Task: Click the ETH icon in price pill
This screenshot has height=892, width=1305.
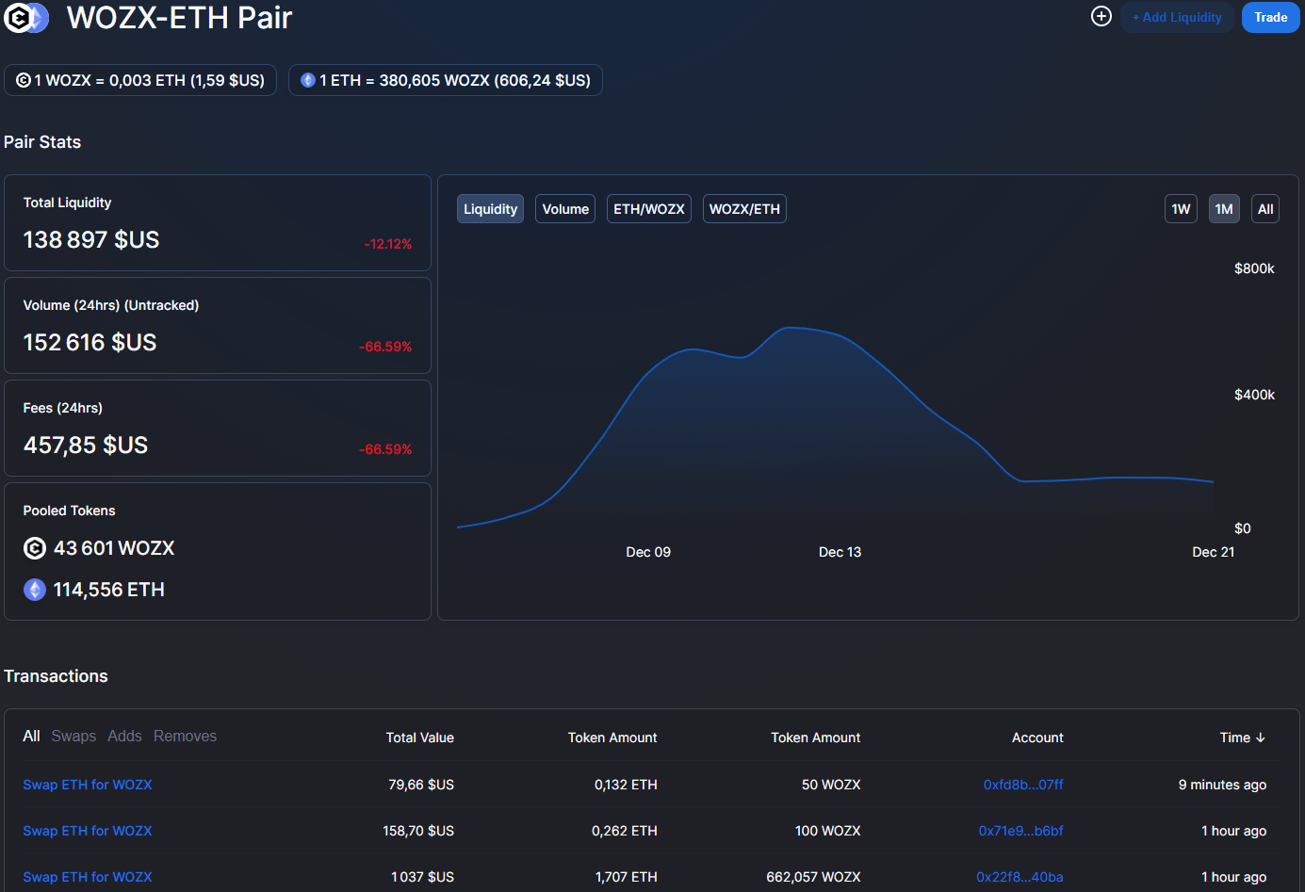Action: pyautogui.click(x=308, y=80)
